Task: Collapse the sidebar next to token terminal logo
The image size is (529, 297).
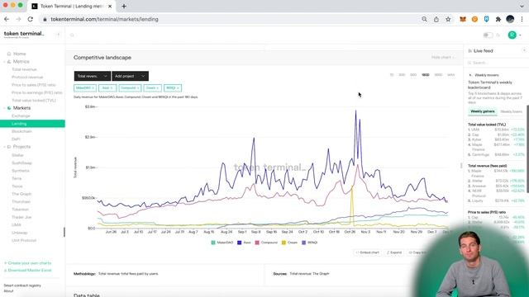Action: [x=58, y=35]
